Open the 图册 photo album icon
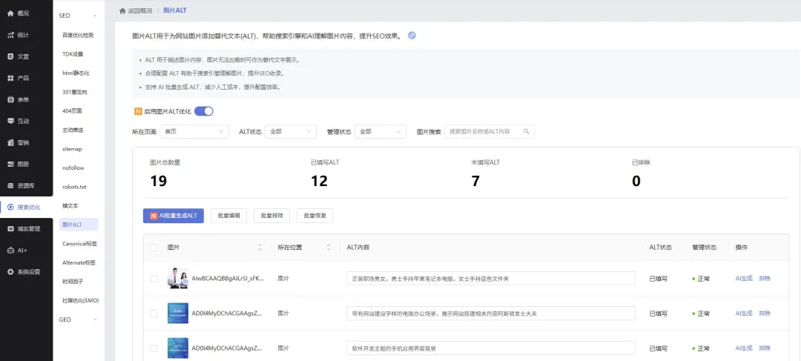The height and width of the screenshot is (361, 801). (10, 164)
